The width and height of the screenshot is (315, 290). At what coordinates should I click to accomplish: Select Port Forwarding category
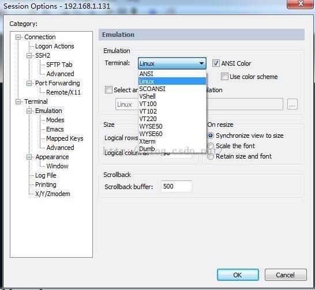pyautogui.click(x=58, y=83)
